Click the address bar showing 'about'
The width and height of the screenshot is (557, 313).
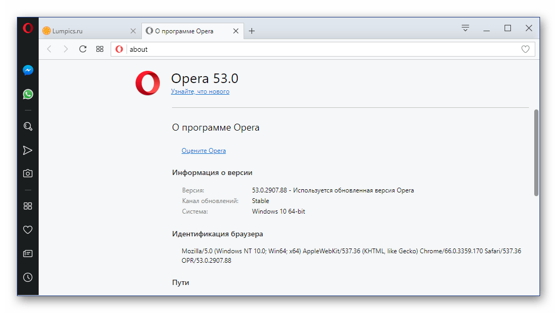coord(318,49)
